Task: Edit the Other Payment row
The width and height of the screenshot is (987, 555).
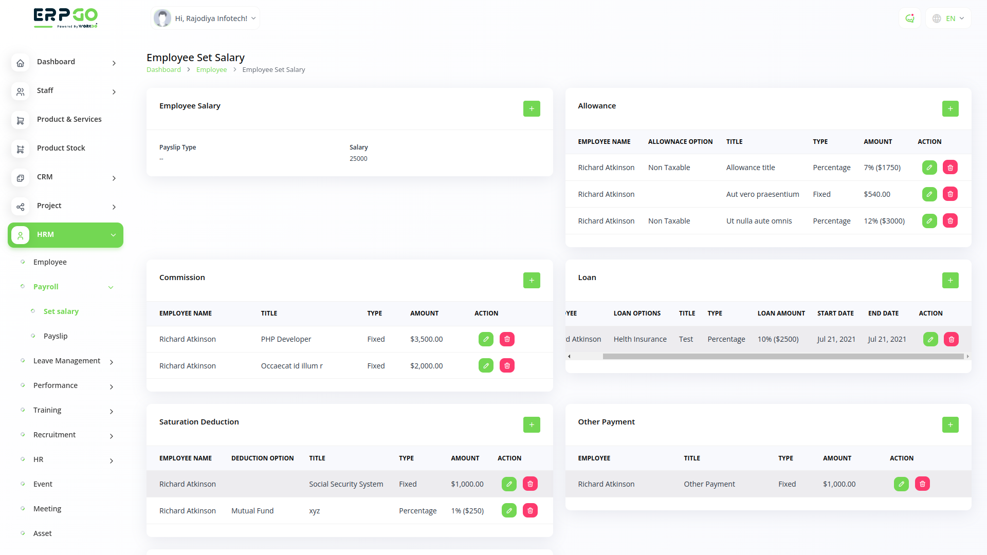Action: [901, 484]
